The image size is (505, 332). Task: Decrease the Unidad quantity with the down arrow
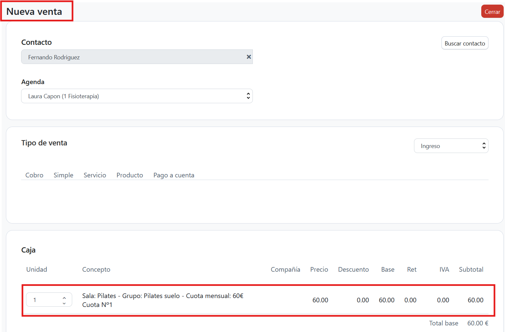click(x=64, y=303)
